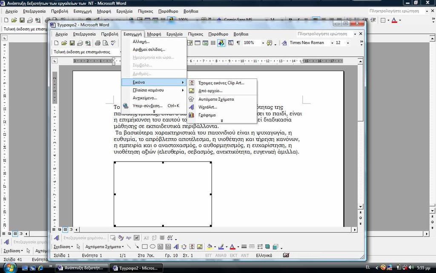
Task: Create a new blank document in Έγγραφο2
Action: (56, 43)
